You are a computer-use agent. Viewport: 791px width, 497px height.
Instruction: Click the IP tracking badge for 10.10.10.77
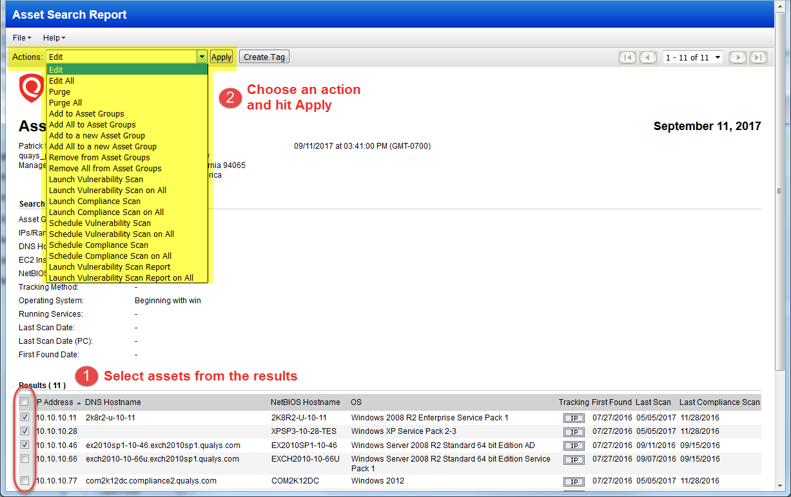pos(573,481)
